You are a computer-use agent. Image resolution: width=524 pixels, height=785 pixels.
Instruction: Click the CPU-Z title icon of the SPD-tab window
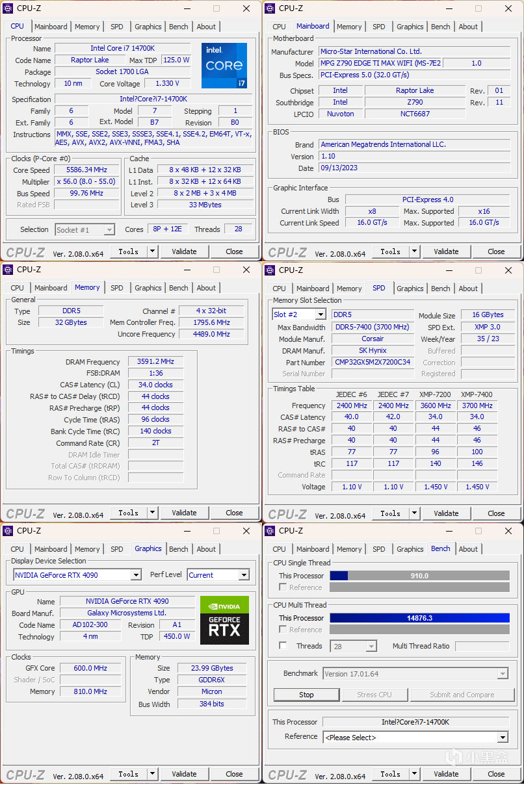270,270
